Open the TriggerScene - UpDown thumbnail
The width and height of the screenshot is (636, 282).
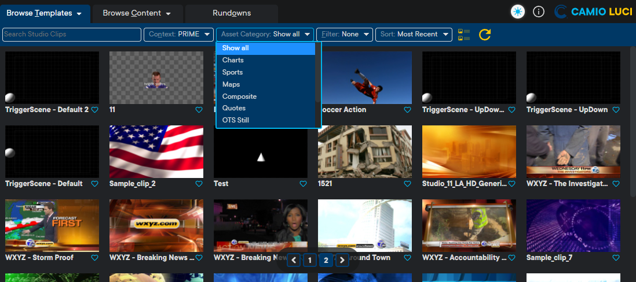[x=573, y=77]
